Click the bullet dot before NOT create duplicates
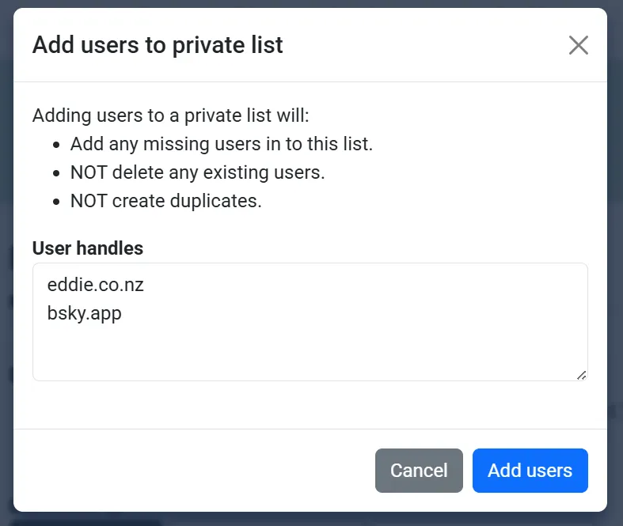Screen dimensions: 623x526 [56, 202]
